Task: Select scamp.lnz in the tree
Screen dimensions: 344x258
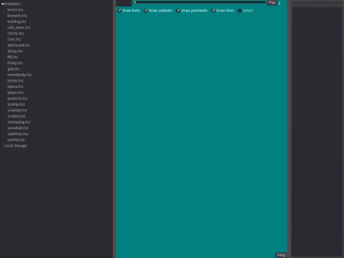Action: coord(16,104)
